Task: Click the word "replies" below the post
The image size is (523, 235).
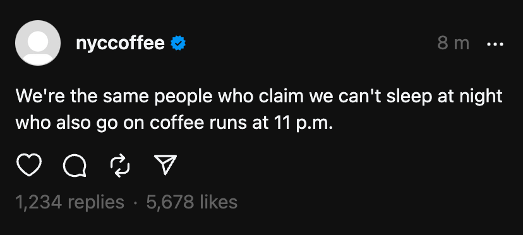Action: coord(96,203)
